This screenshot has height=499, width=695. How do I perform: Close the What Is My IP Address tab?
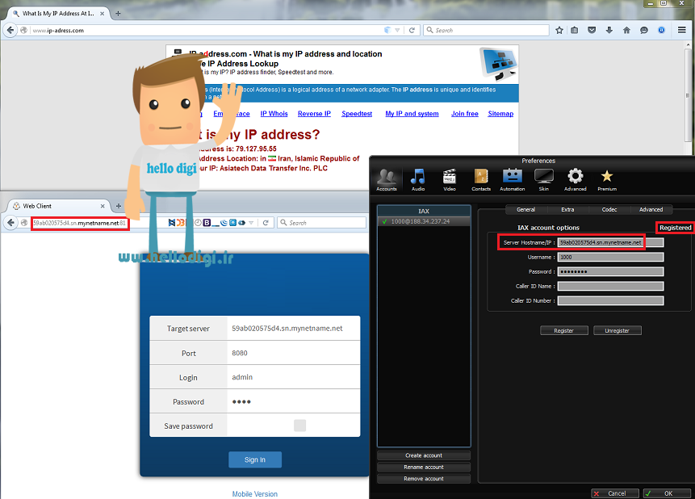102,13
